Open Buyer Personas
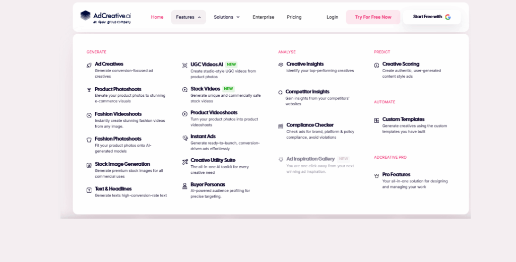The height and width of the screenshot is (262, 516). tap(208, 184)
